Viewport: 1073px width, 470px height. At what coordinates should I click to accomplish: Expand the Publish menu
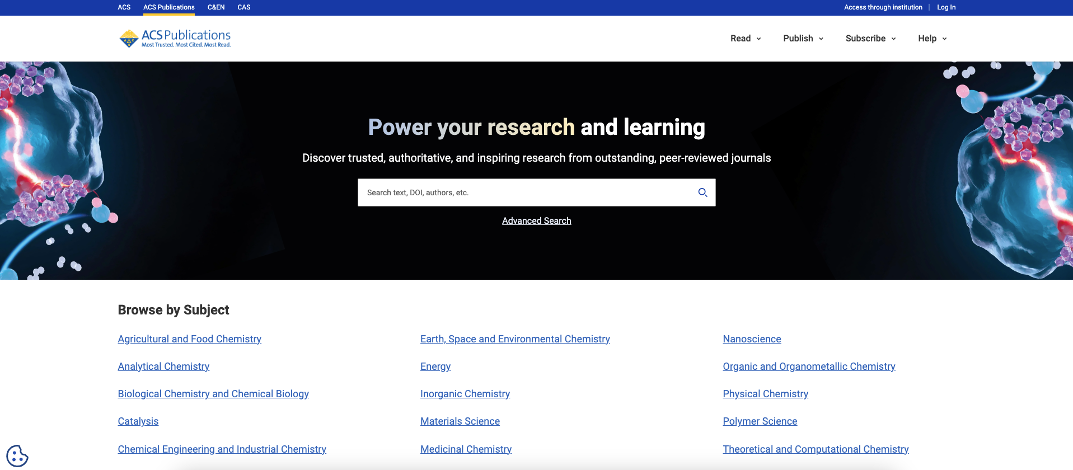[803, 39]
